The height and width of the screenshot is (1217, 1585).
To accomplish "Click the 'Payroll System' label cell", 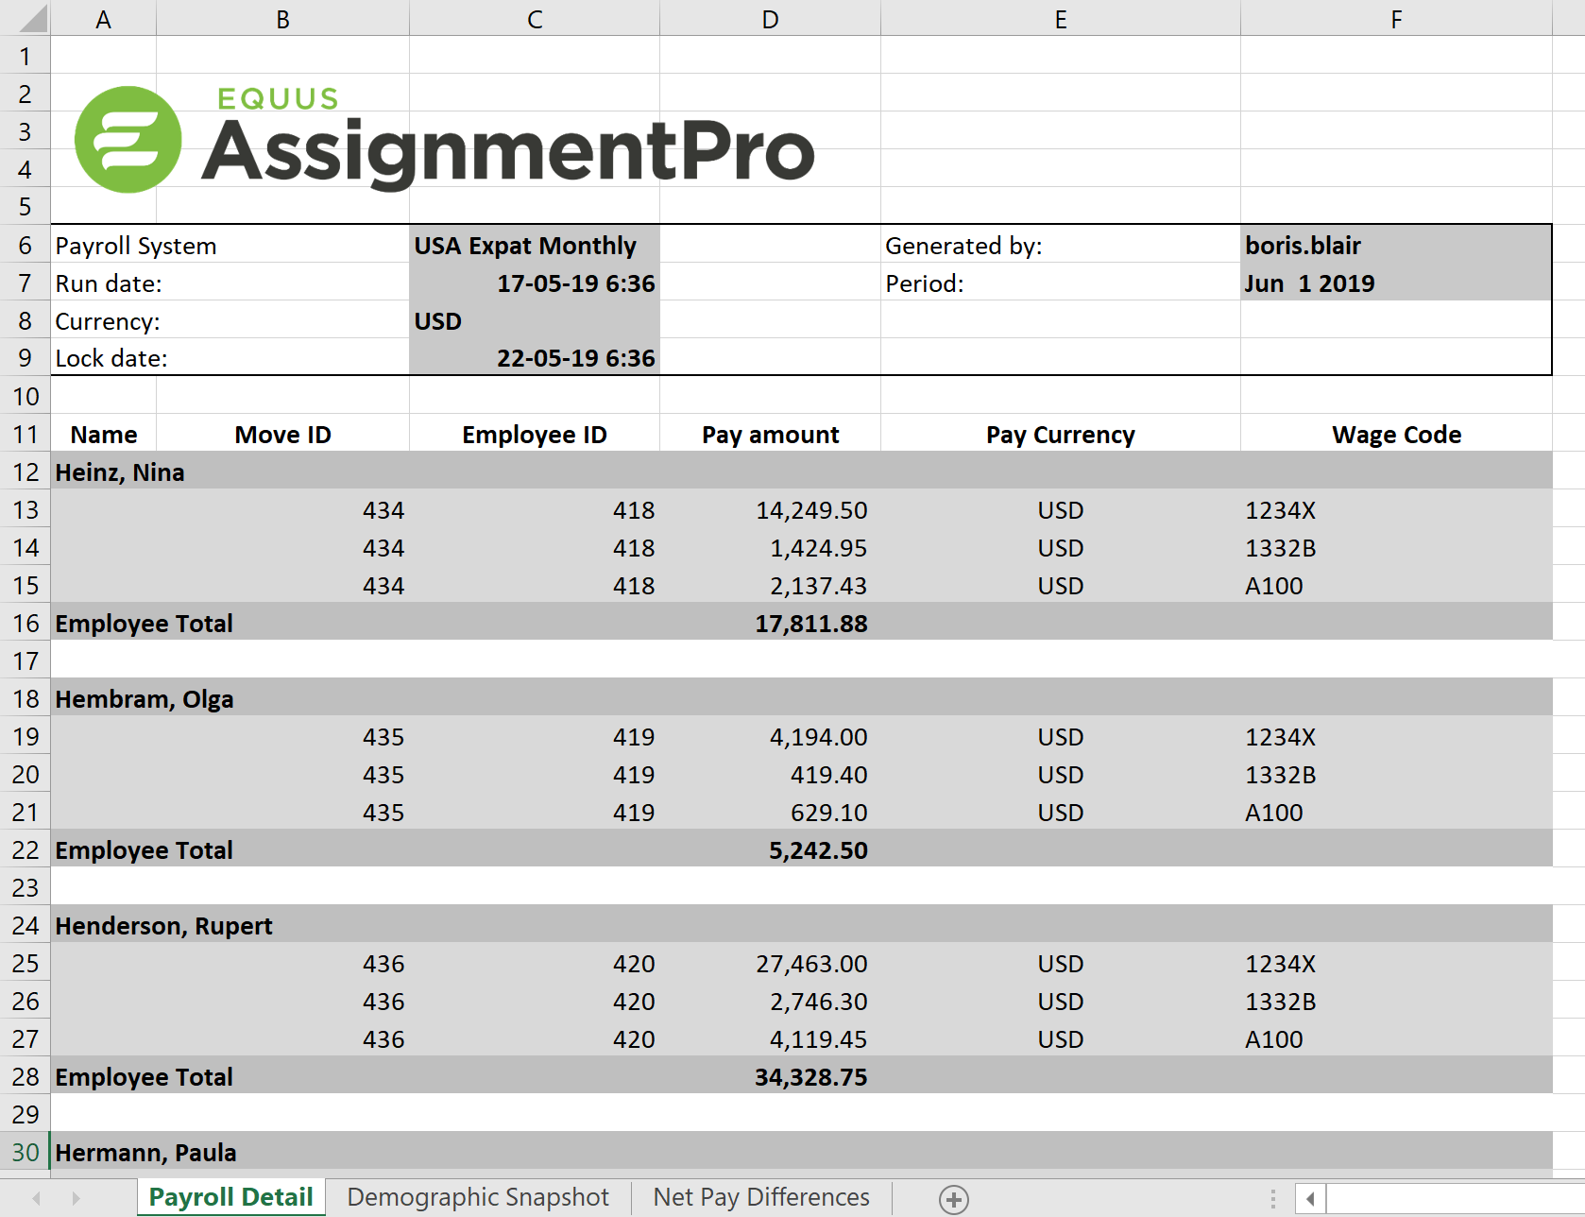I will pos(230,245).
